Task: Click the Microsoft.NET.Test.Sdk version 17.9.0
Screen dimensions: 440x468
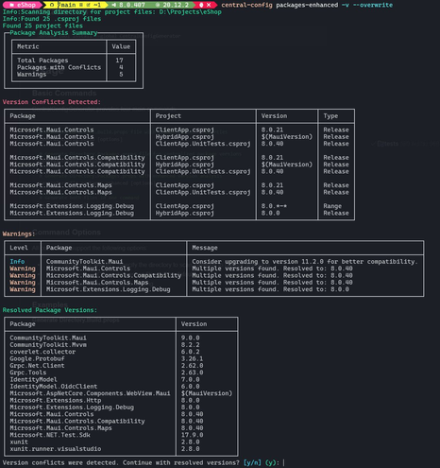Action: (x=192, y=435)
